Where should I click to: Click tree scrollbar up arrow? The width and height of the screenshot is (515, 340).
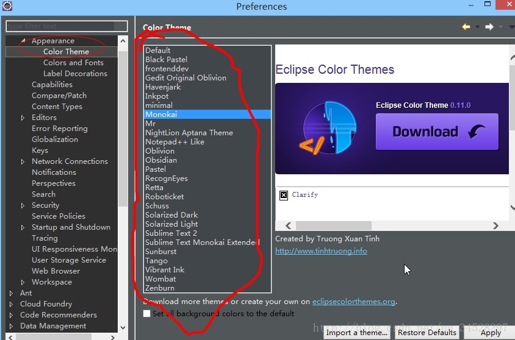tap(123, 41)
